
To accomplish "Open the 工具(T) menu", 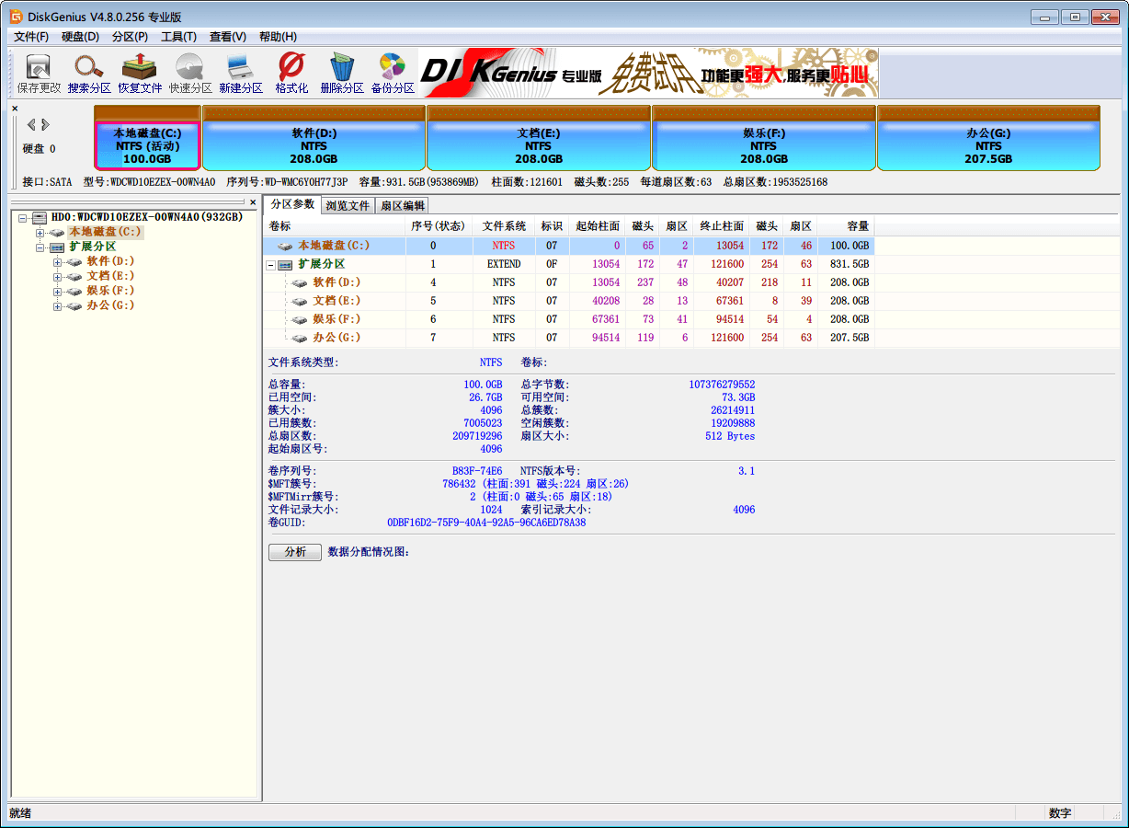I will point(178,37).
